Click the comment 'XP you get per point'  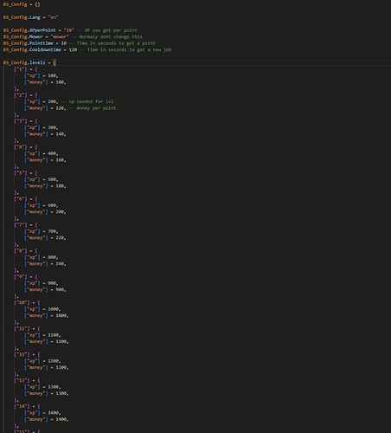pyautogui.click(x=111, y=30)
